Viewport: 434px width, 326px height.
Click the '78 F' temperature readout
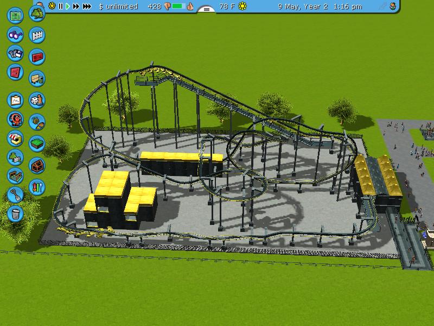(x=227, y=7)
